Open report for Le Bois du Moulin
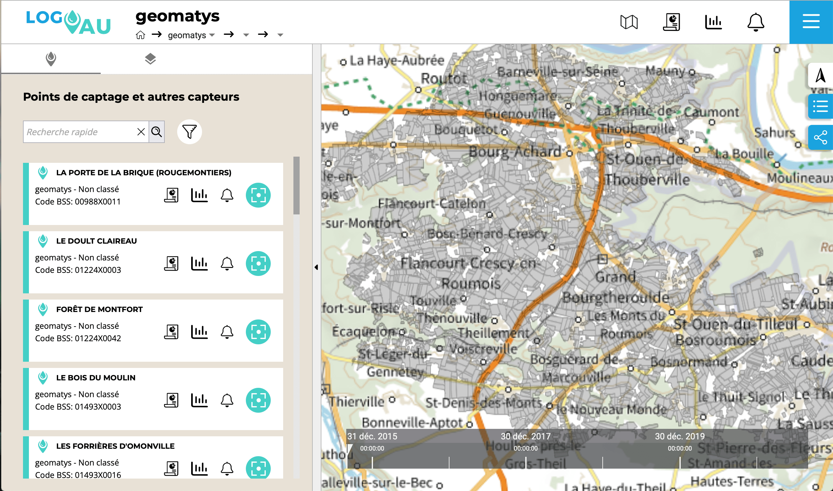This screenshot has width=833, height=491. click(171, 400)
